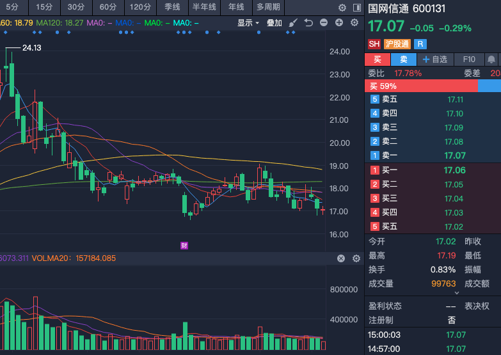501x355 pixels.
Task: Click the 注册制 否 row
Action: 412,320
